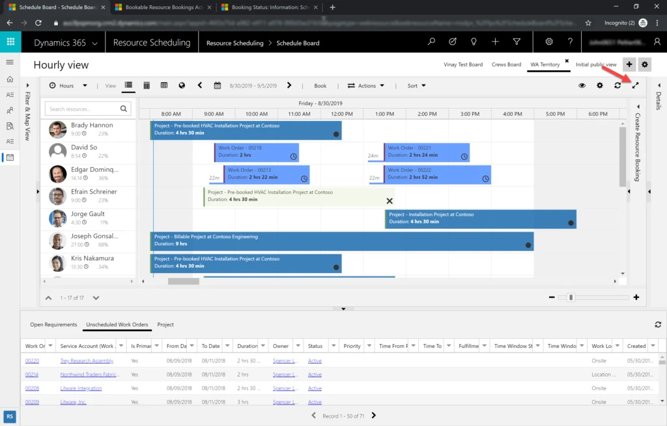
Task: Refresh the schedule board
Action: [617, 85]
